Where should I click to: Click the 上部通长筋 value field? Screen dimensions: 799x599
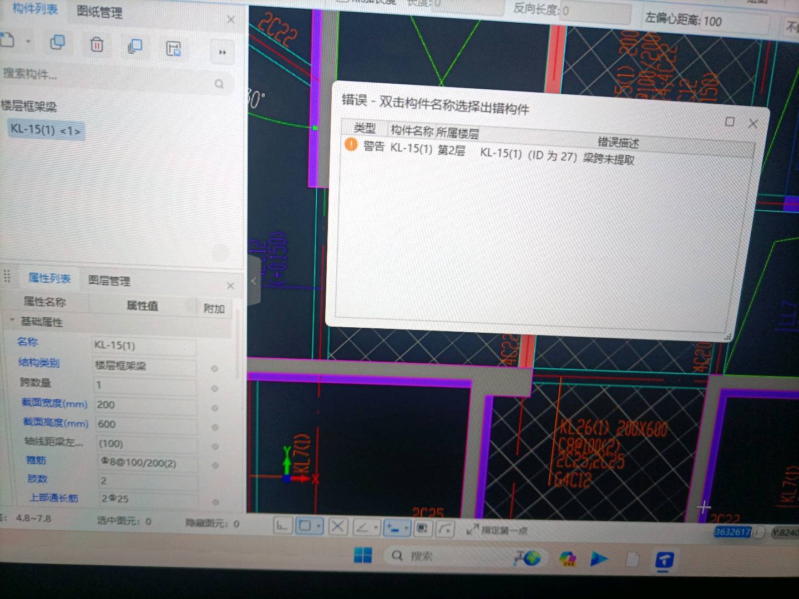[x=149, y=499]
